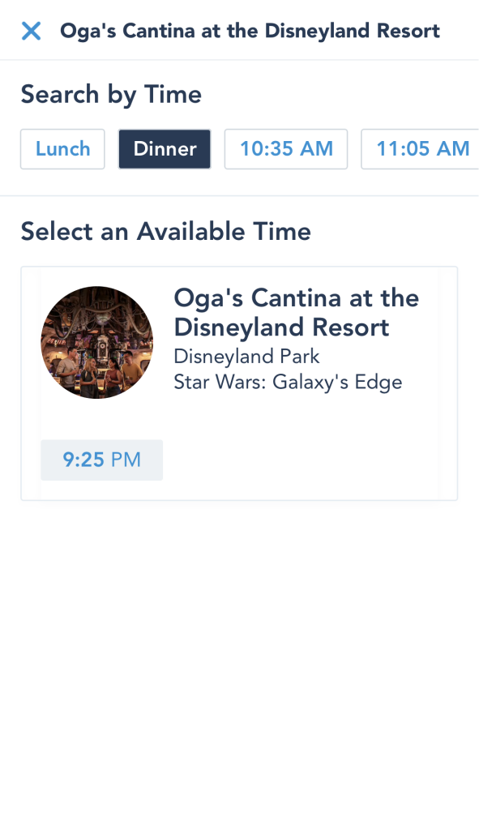
Task: Tap the page header title text
Action: [x=250, y=31]
